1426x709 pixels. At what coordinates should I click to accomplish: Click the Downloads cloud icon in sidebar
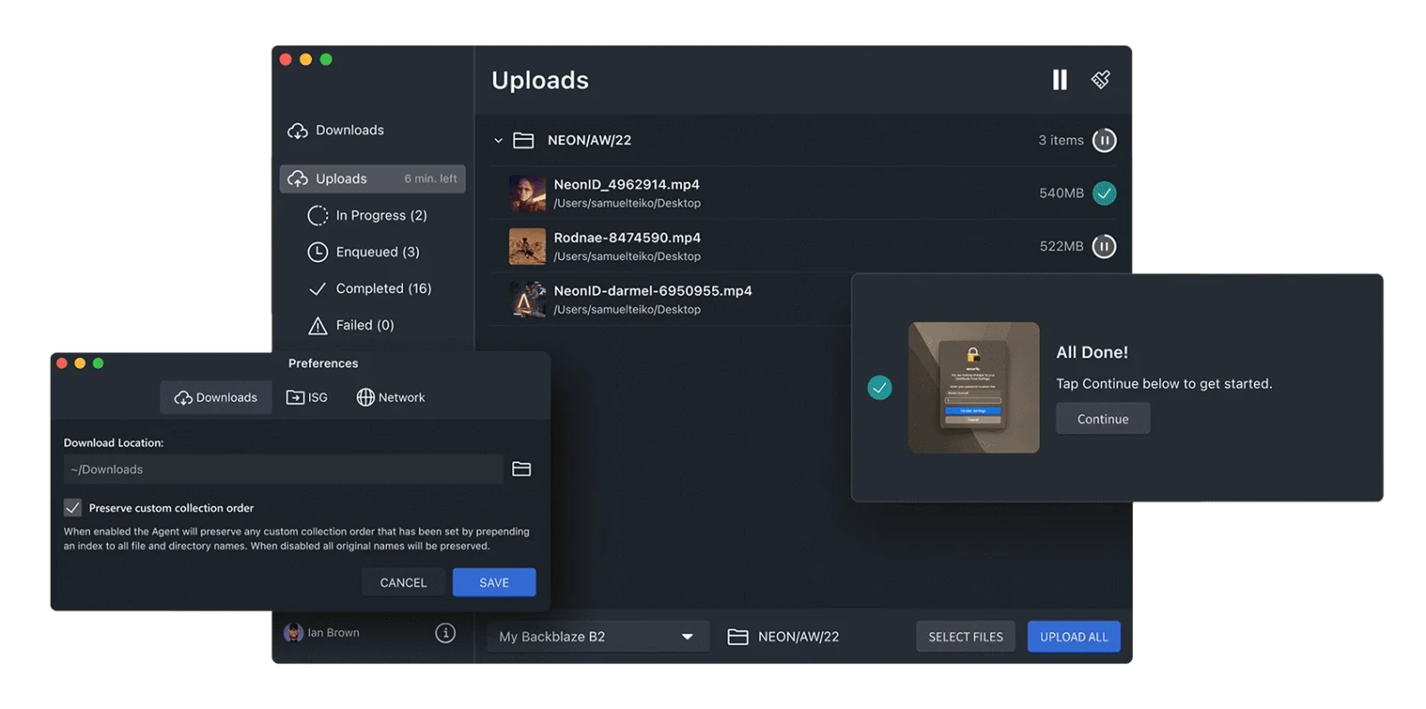(298, 131)
